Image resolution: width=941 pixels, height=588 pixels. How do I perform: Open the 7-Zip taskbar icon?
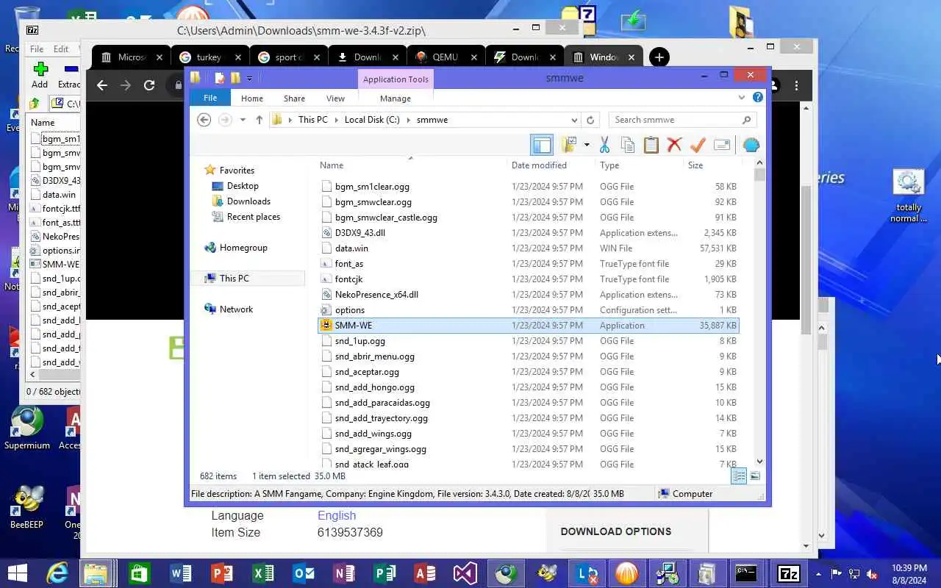(789, 573)
